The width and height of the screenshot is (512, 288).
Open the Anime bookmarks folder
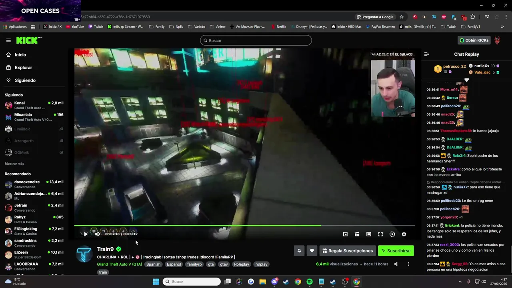218,27
